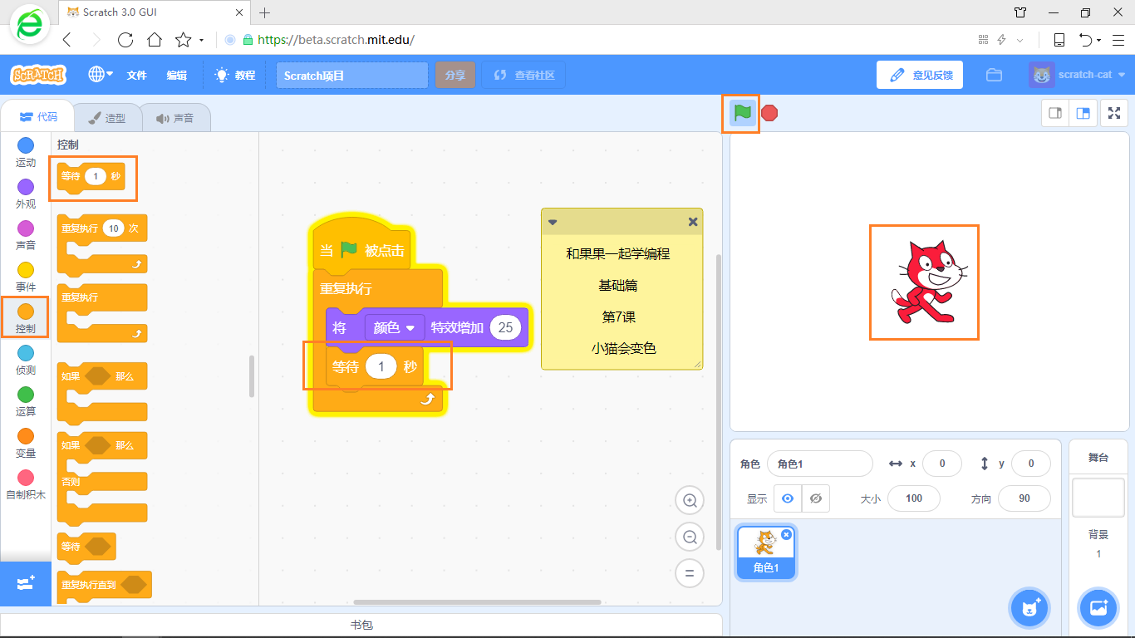Open the 颜色 effect dropdown in the block
Image resolution: width=1135 pixels, height=638 pixels.
click(x=395, y=328)
